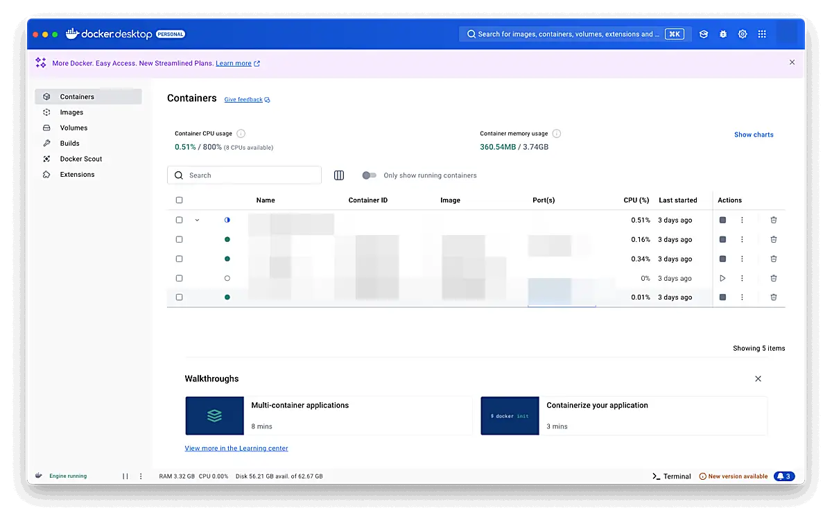Click the whale icon in the status bar

click(38, 476)
